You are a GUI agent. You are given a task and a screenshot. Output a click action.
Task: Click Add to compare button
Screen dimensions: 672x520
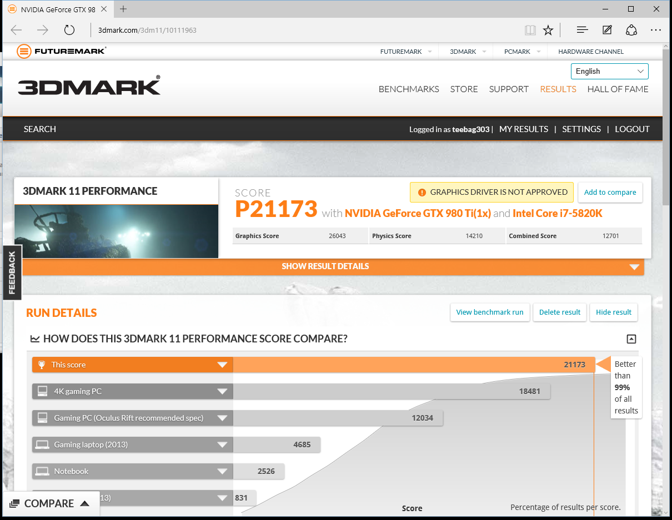coord(610,192)
